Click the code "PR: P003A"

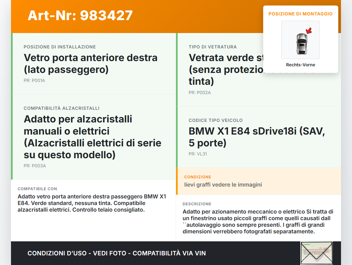35,166
